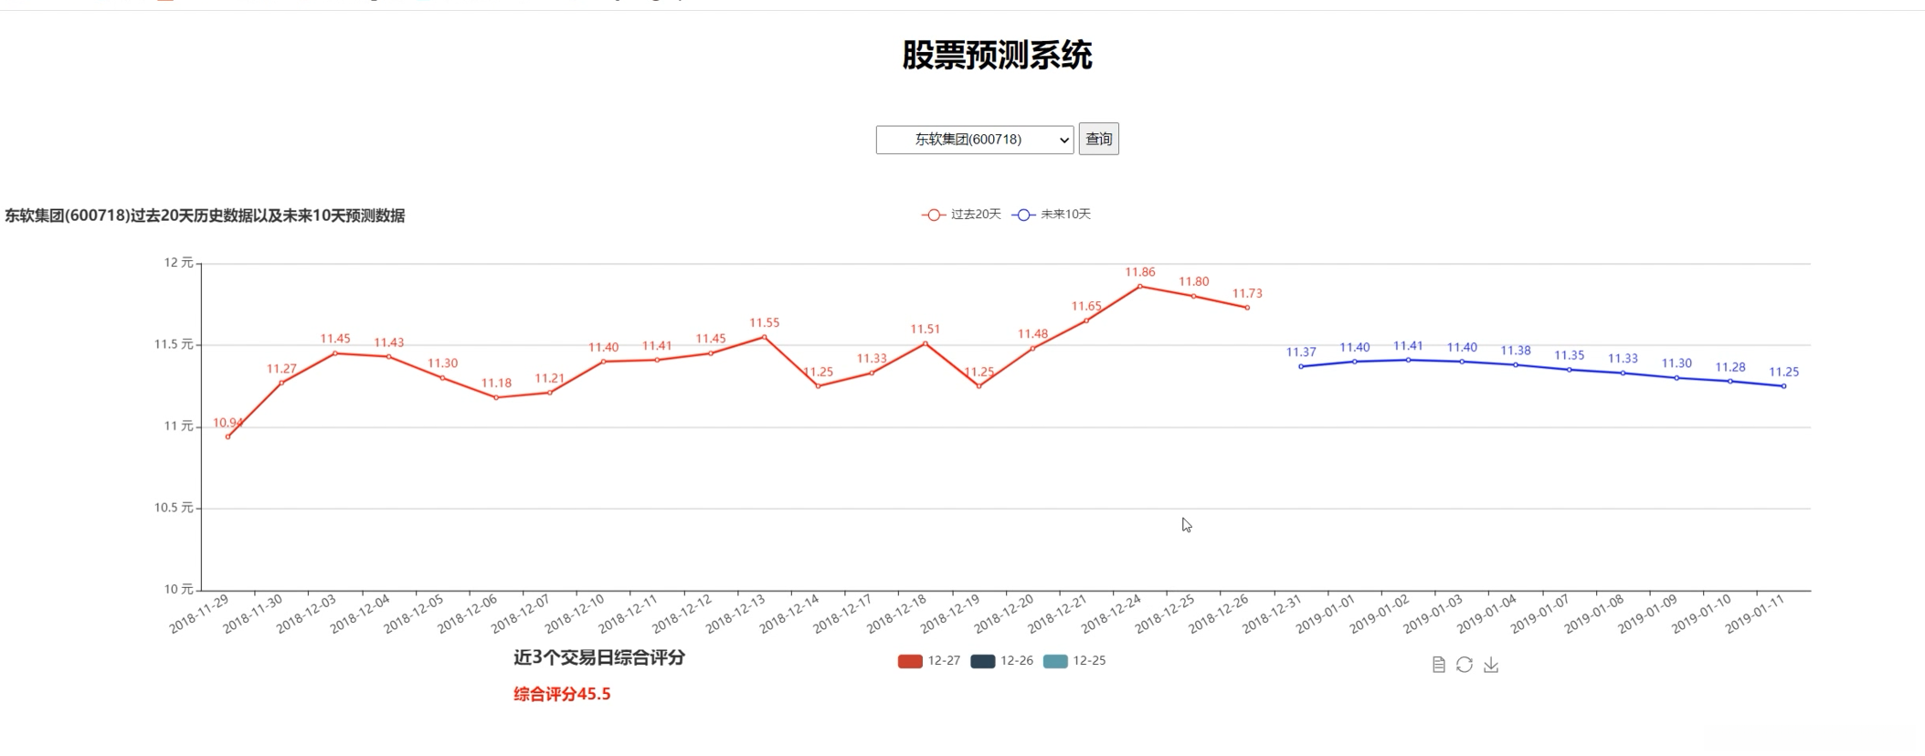
Task: Select the 11.45 data point on 2018-12-03
Action: click(x=335, y=353)
